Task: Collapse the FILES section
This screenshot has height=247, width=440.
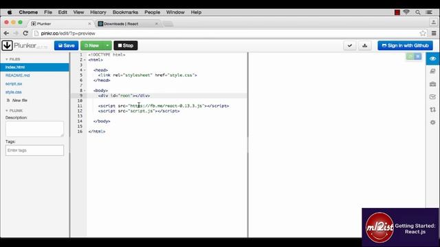Action: (x=13, y=59)
